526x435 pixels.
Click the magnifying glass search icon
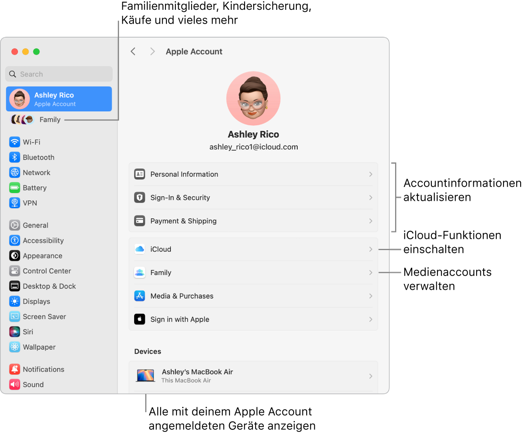point(13,74)
